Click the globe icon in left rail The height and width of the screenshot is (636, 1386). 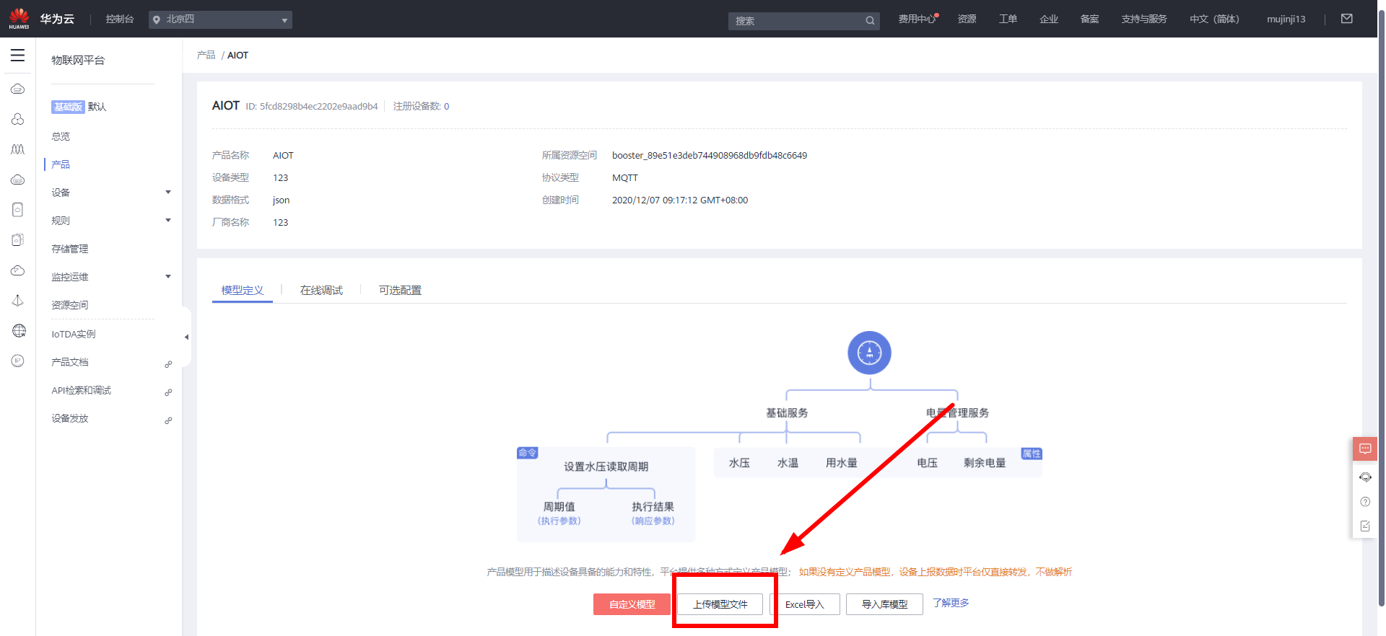point(19,331)
